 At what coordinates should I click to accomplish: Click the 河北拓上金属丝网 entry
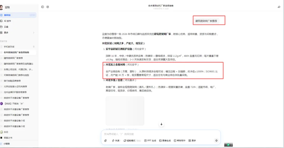point(115,65)
